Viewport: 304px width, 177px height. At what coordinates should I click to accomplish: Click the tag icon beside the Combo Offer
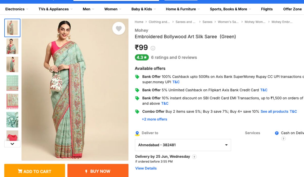click(x=137, y=112)
